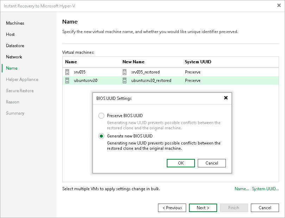Viewport: 285px width, 218px height.
Task: Open the Helper Appliance step
Action: tap(22, 79)
